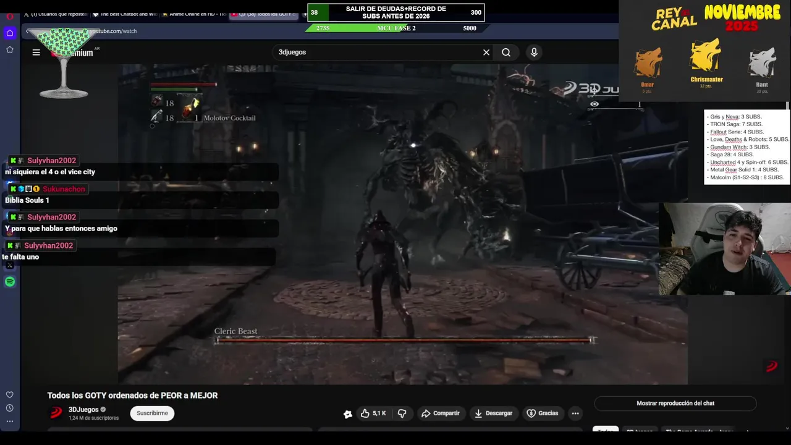Open the Opera logo menu

(10, 16)
